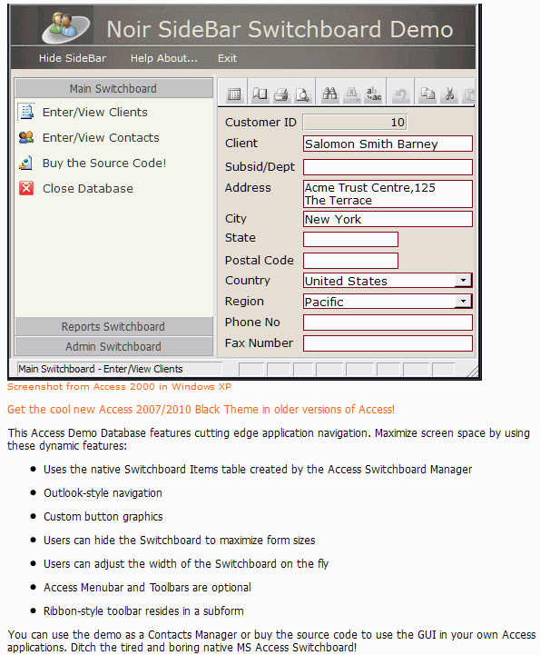
Task: Click the Cut scissors icon
Action: [x=449, y=94]
